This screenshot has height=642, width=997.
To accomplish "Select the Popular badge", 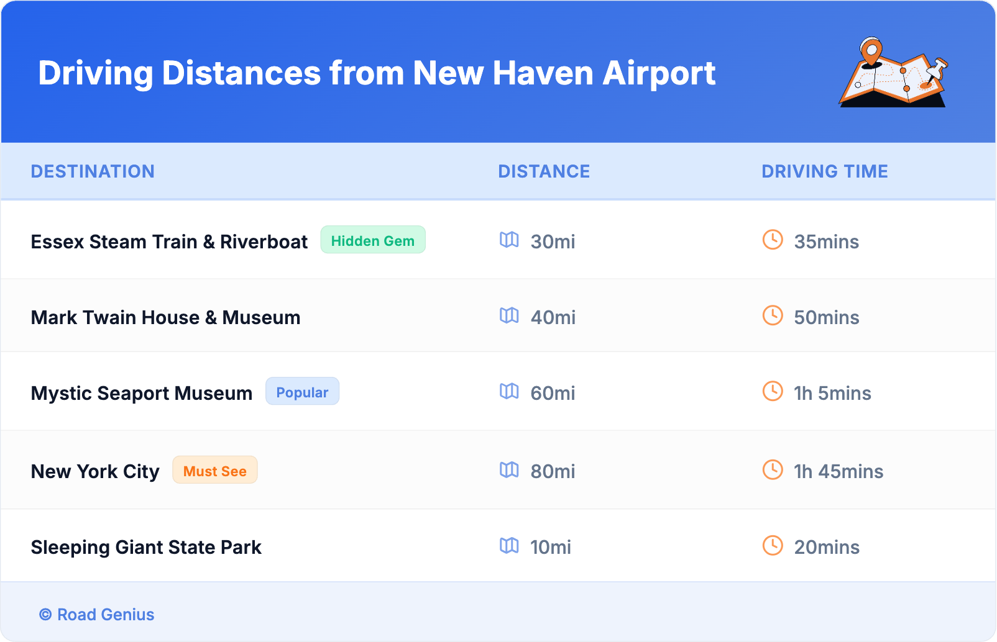I will 302,392.
